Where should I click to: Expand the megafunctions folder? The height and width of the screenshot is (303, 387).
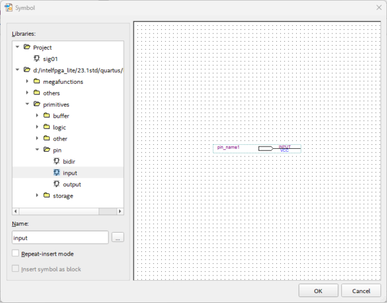coord(27,81)
